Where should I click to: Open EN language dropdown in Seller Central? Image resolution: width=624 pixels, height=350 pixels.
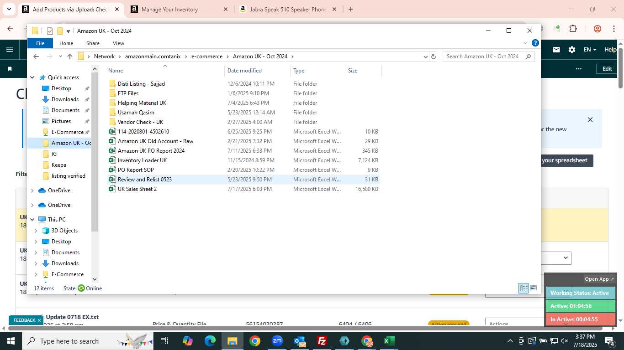tap(590, 50)
